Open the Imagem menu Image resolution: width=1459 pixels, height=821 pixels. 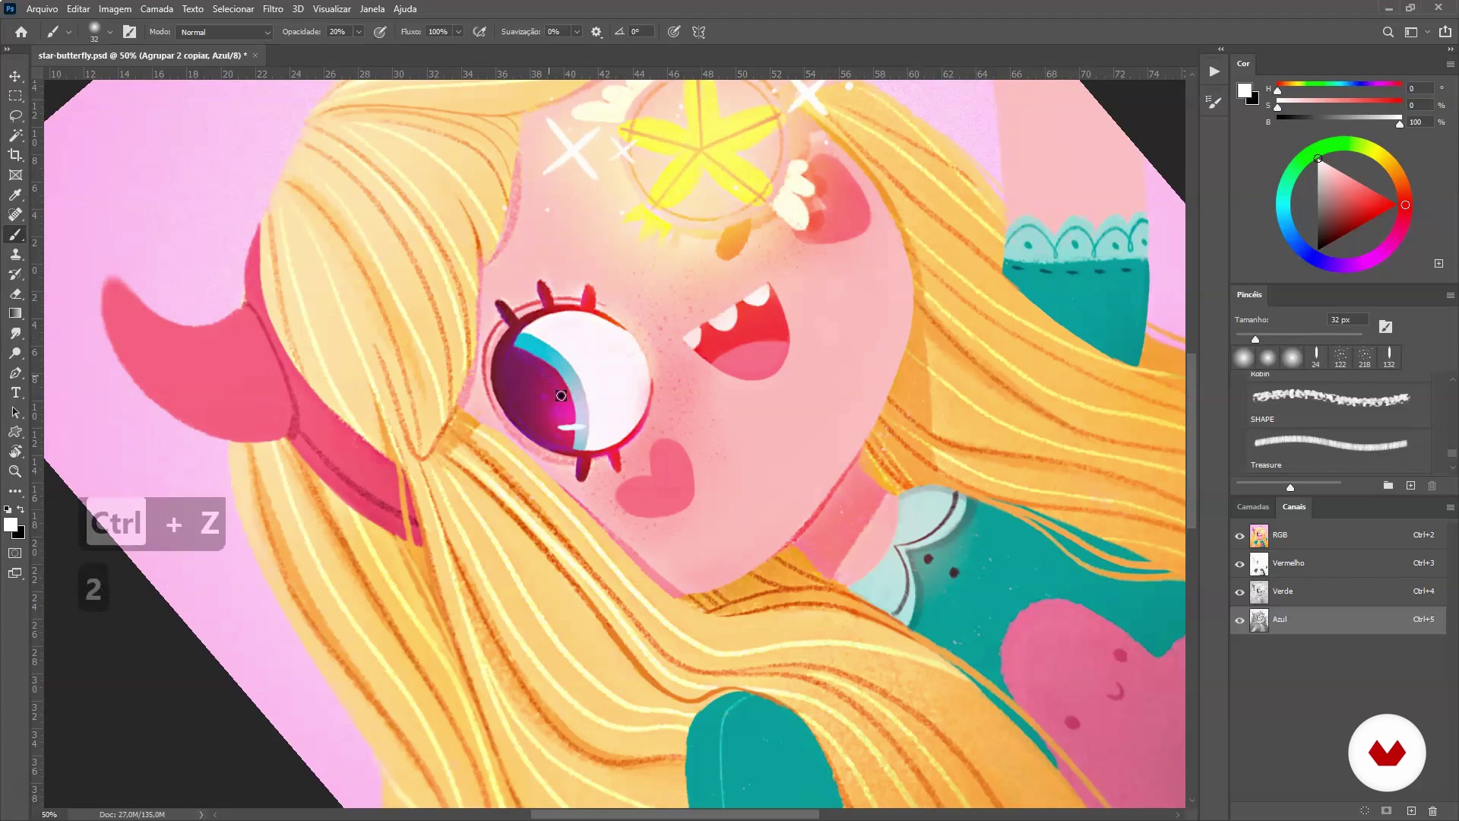click(115, 9)
